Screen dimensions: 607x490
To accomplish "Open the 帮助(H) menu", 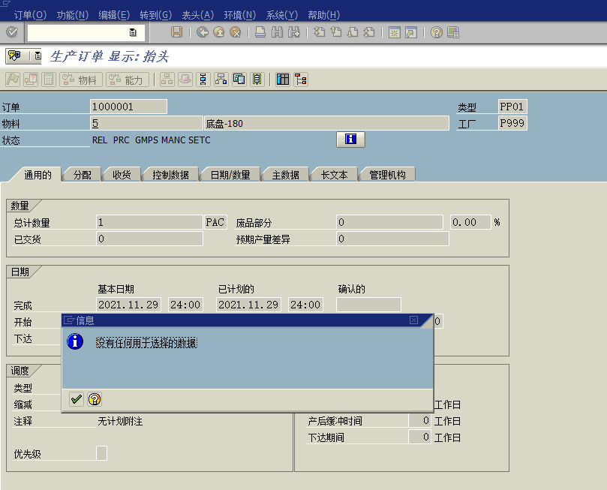I will (x=323, y=15).
